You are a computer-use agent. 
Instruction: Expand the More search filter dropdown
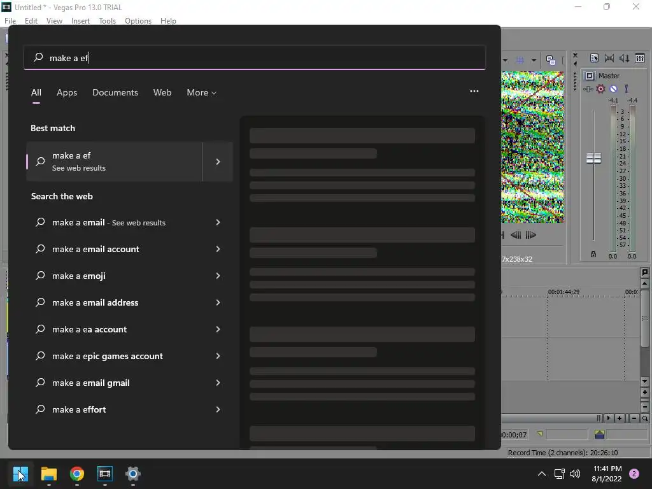click(202, 93)
